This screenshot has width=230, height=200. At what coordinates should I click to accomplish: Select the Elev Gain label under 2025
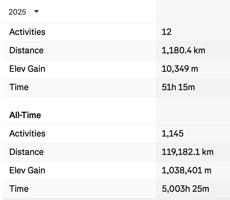tap(27, 69)
